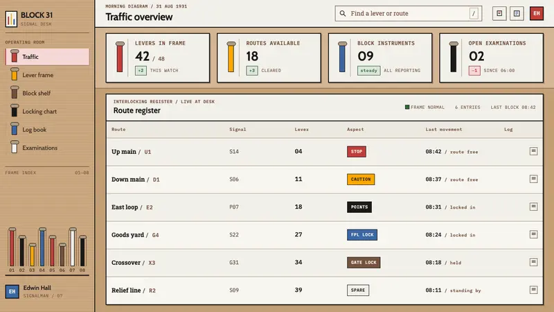Open log for East loop route
The image size is (554, 312).
click(533, 207)
